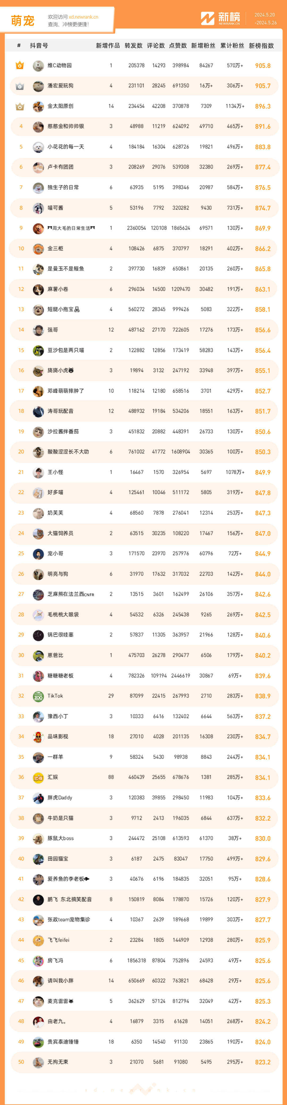
Task: Click the gold crown icon for rank one
Action: click(x=19, y=66)
